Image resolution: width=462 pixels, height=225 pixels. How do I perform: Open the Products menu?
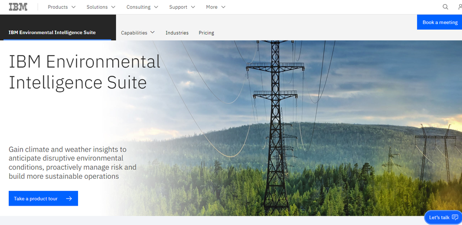click(x=61, y=7)
